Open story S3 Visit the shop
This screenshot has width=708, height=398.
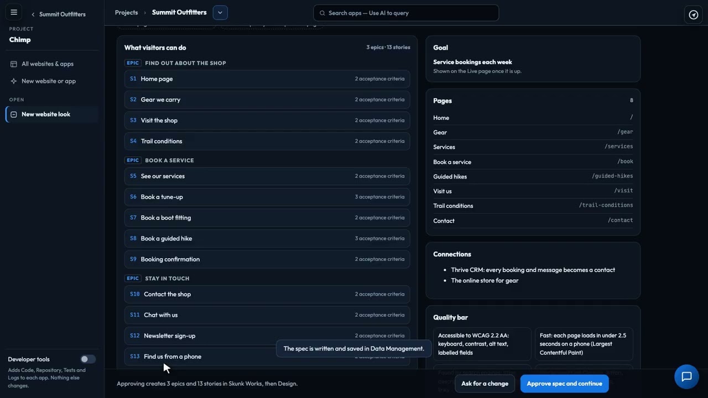pos(267,121)
